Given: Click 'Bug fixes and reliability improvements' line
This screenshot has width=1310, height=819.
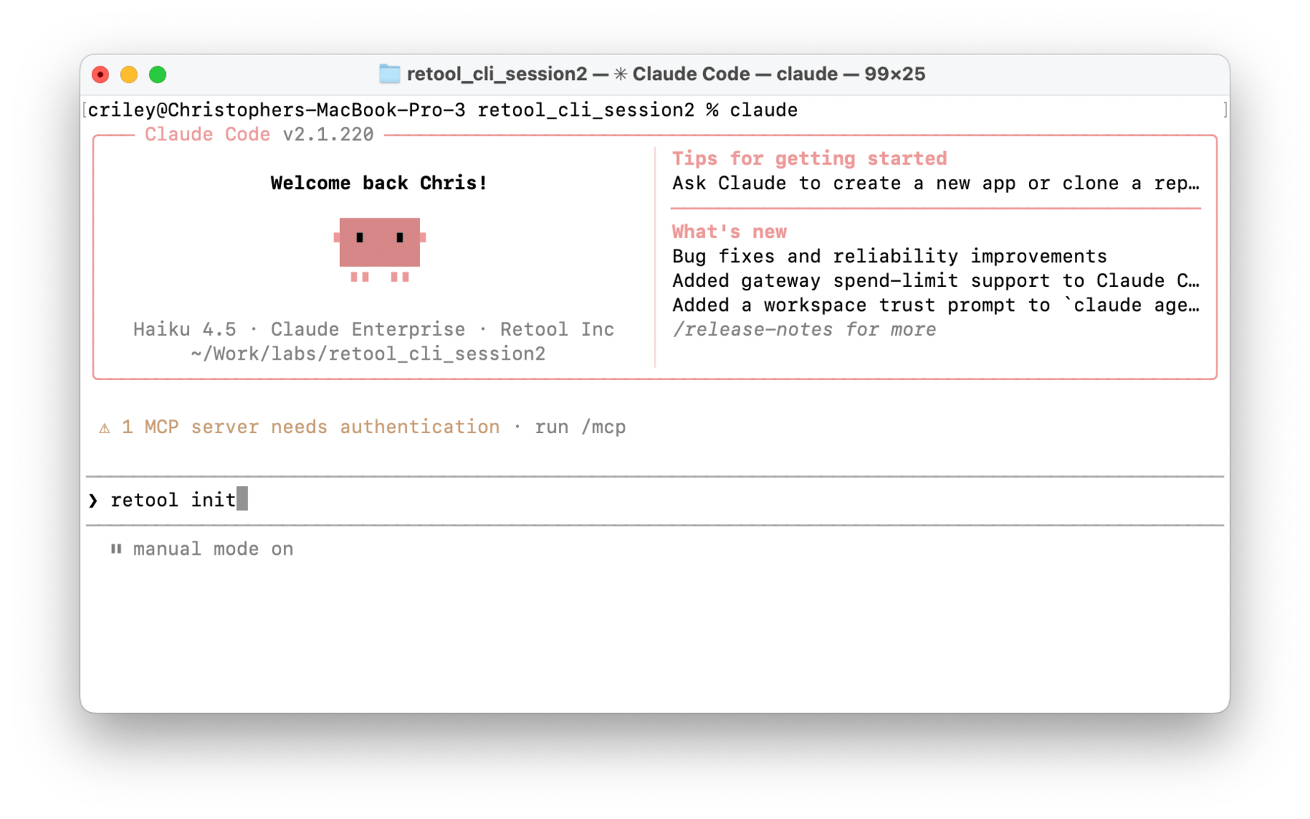Looking at the screenshot, I should click(889, 256).
